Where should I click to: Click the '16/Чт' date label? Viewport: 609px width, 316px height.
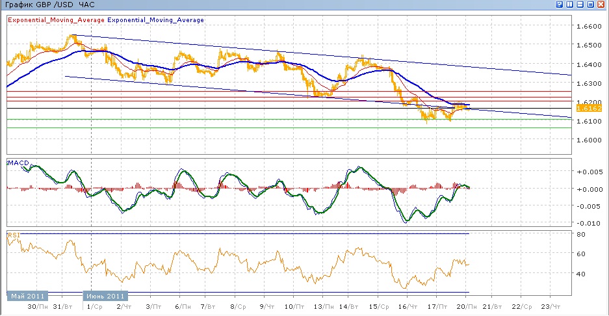[408, 307]
